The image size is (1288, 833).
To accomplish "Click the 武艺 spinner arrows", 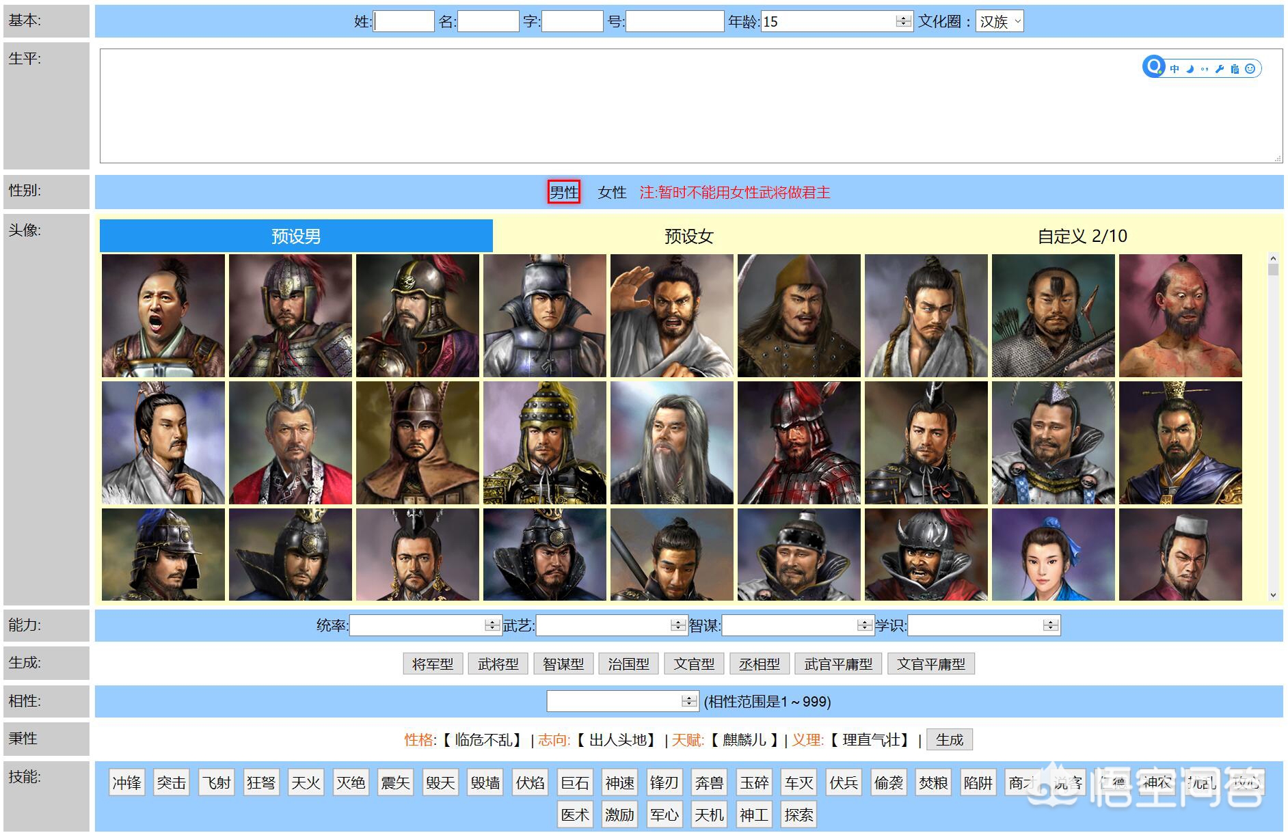I will (x=678, y=625).
